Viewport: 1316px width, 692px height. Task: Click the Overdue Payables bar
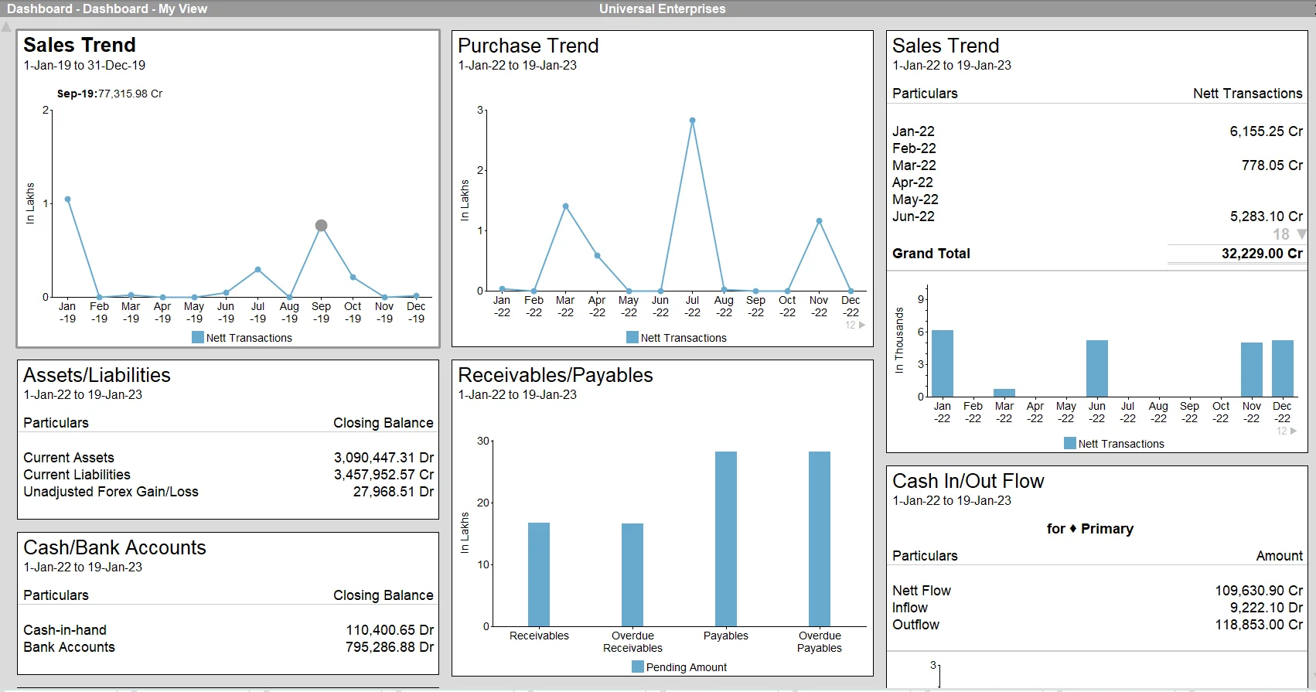pos(820,539)
